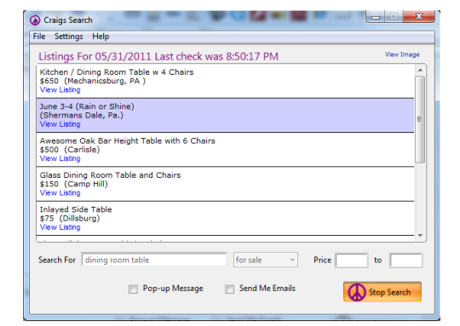Click the maximum price field after 'to'
Viewport: 460px width, 326px height.
[406, 260]
